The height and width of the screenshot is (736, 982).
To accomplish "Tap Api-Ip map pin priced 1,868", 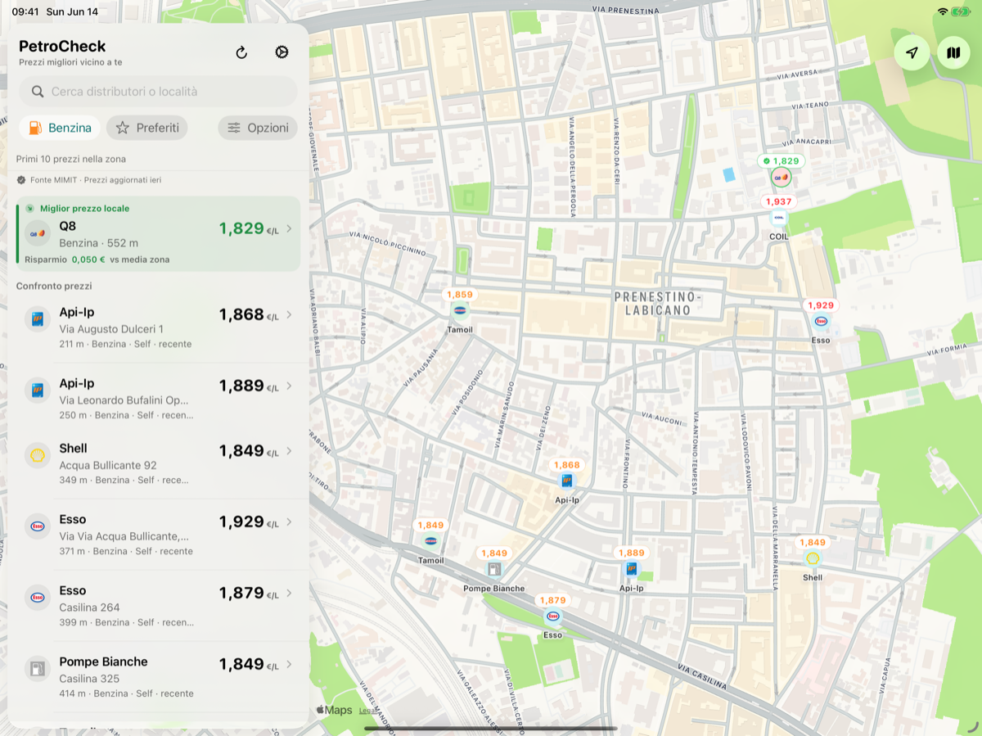I will (x=566, y=481).
